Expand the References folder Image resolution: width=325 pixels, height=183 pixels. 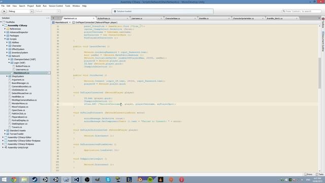pos(5,29)
